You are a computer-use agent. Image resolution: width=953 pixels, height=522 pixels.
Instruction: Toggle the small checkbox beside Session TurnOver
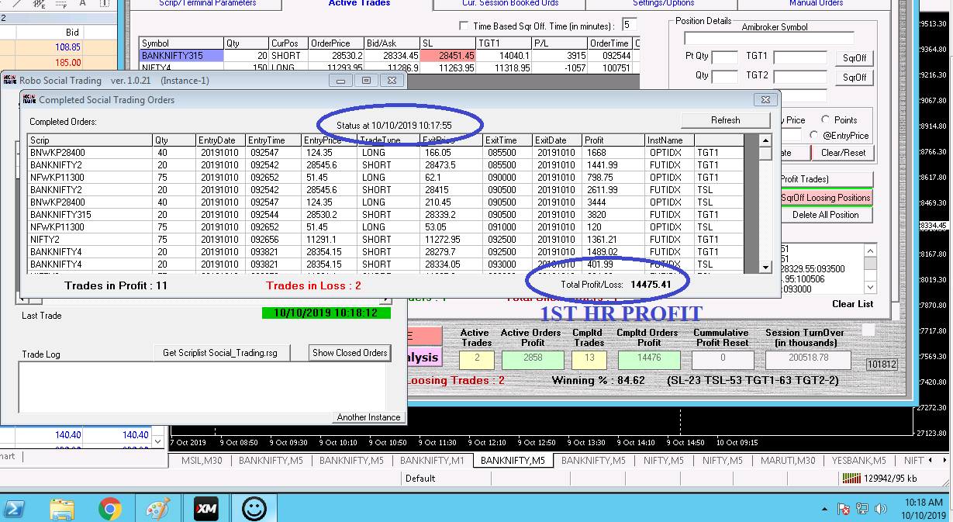tap(868, 330)
